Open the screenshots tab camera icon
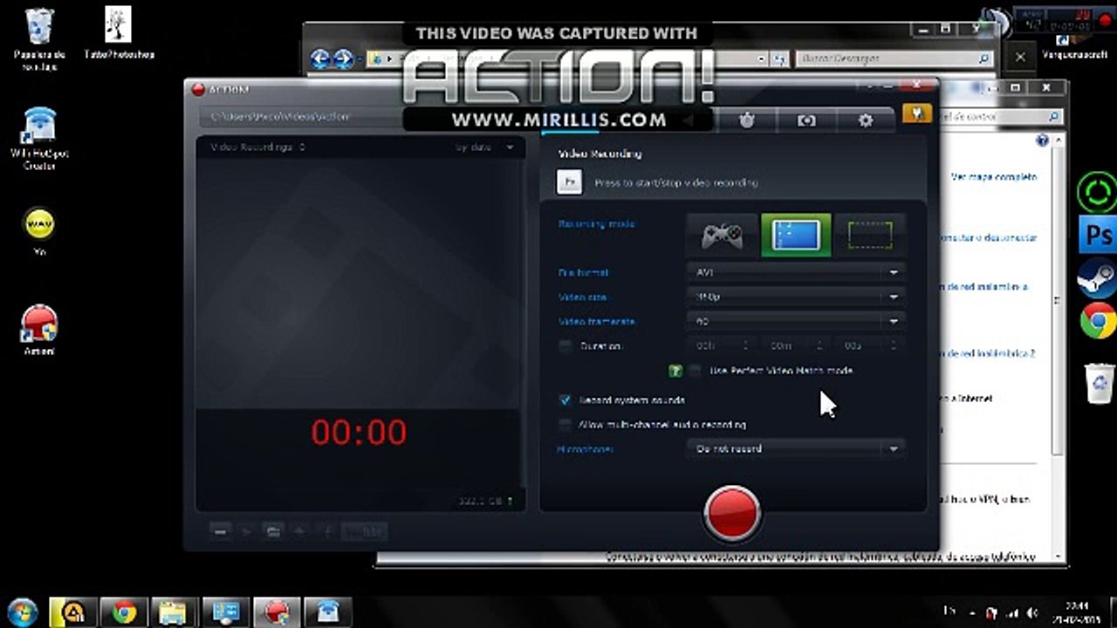The width and height of the screenshot is (1117, 628). click(806, 120)
